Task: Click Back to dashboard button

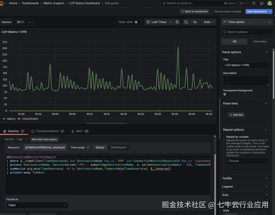Action: 195,11
